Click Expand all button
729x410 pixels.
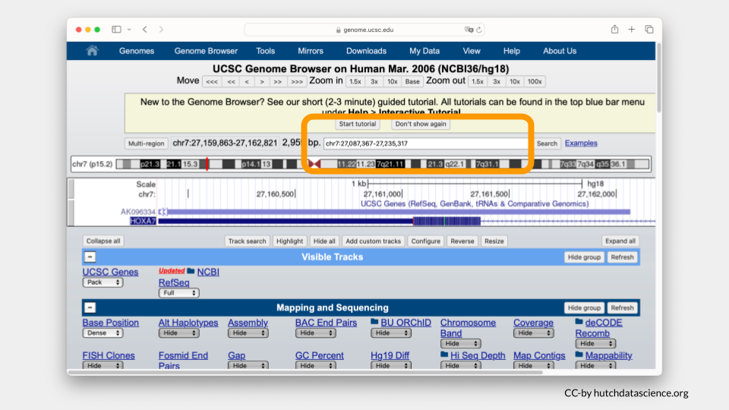coord(620,241)
